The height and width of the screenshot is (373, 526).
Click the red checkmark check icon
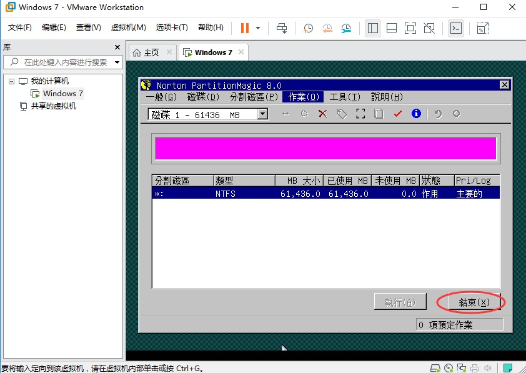click(x=398, y=114)
